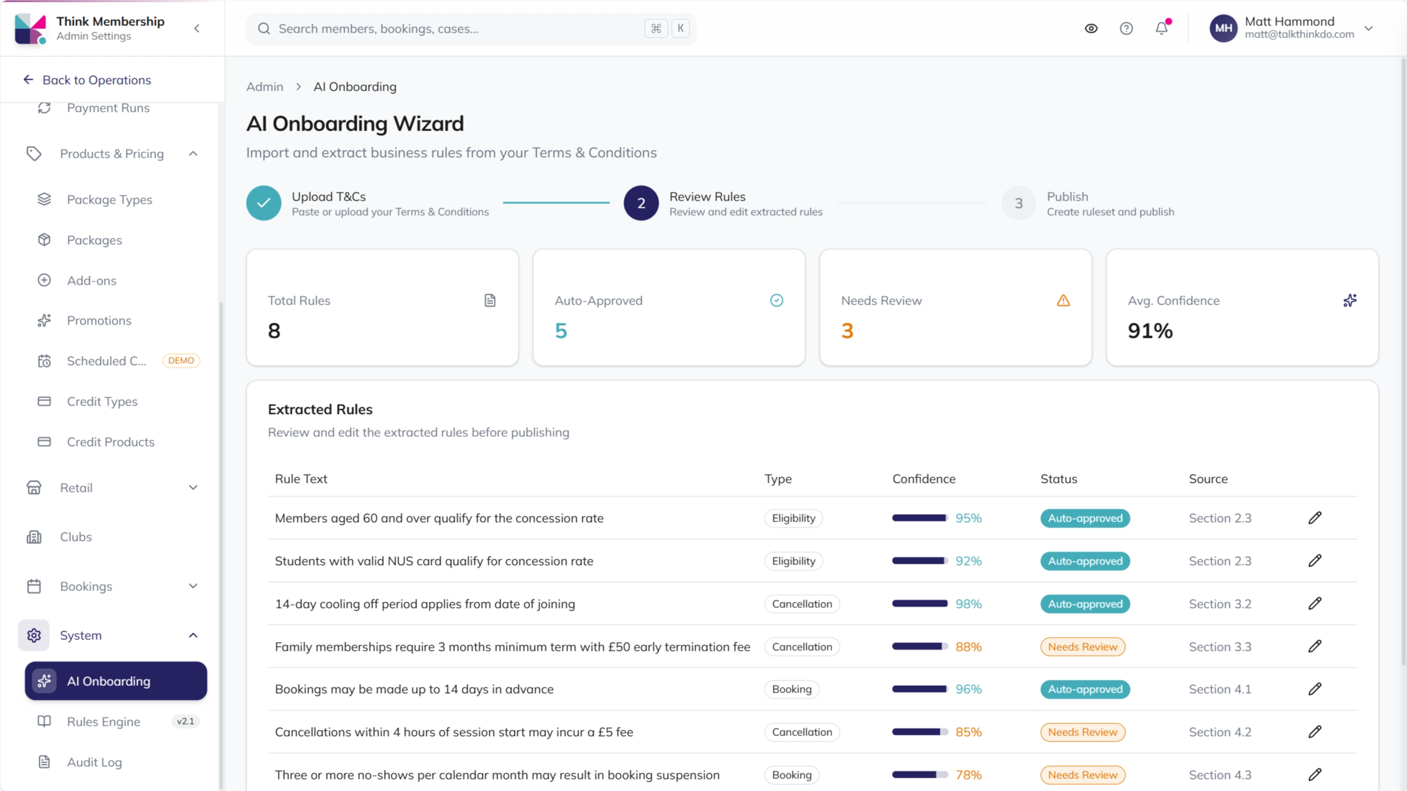
Task: Expand the Bookings section chevron
Action: 193,586
